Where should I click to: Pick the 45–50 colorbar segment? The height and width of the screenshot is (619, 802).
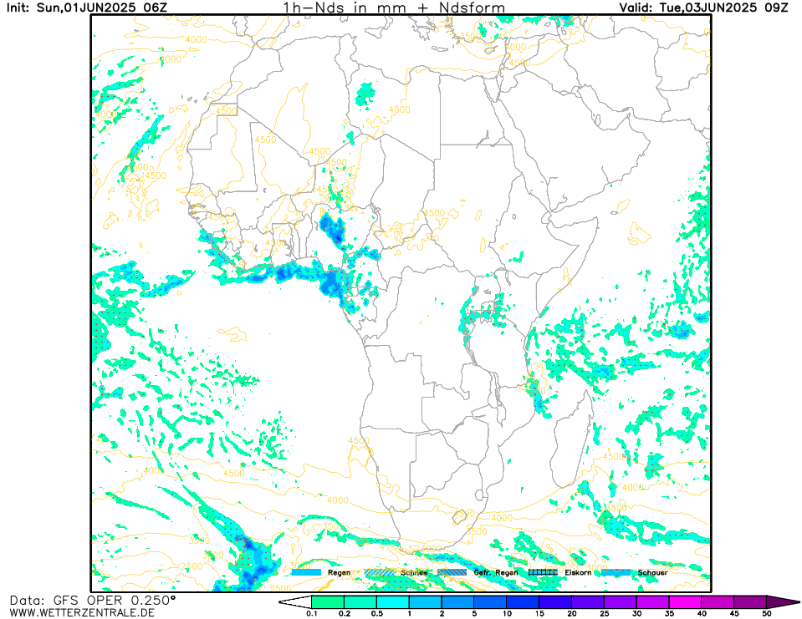click(x=750, y=602)
